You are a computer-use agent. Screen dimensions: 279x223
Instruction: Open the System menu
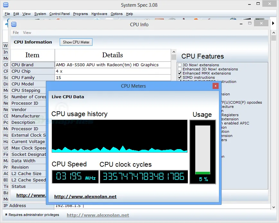40,14
